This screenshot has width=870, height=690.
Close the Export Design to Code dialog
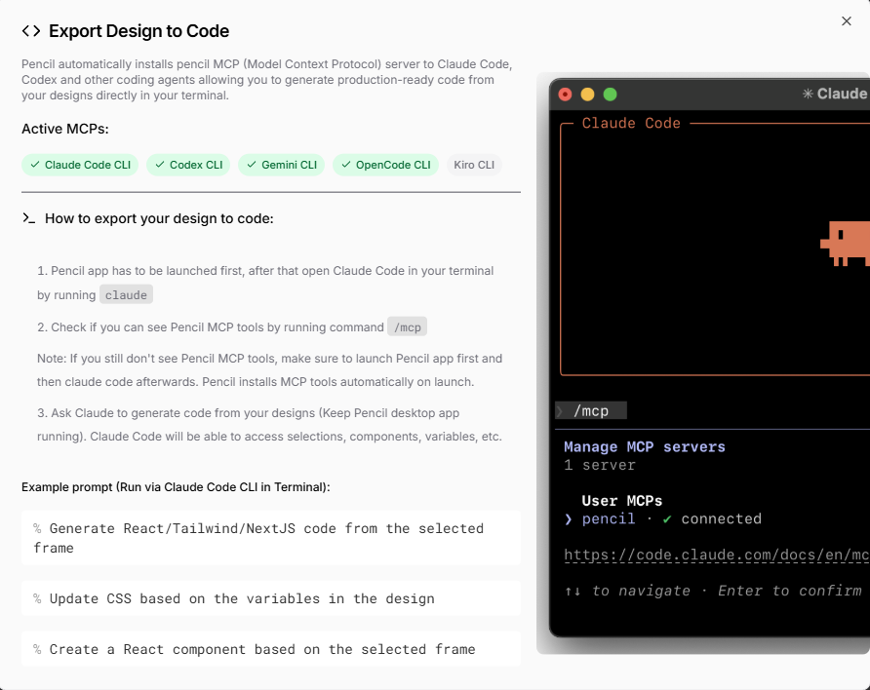(846, 21)
